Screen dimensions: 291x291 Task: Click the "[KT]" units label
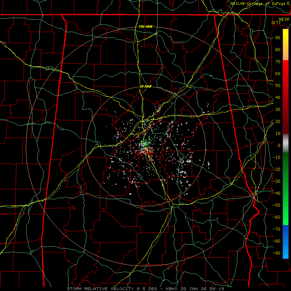point(276,22)
